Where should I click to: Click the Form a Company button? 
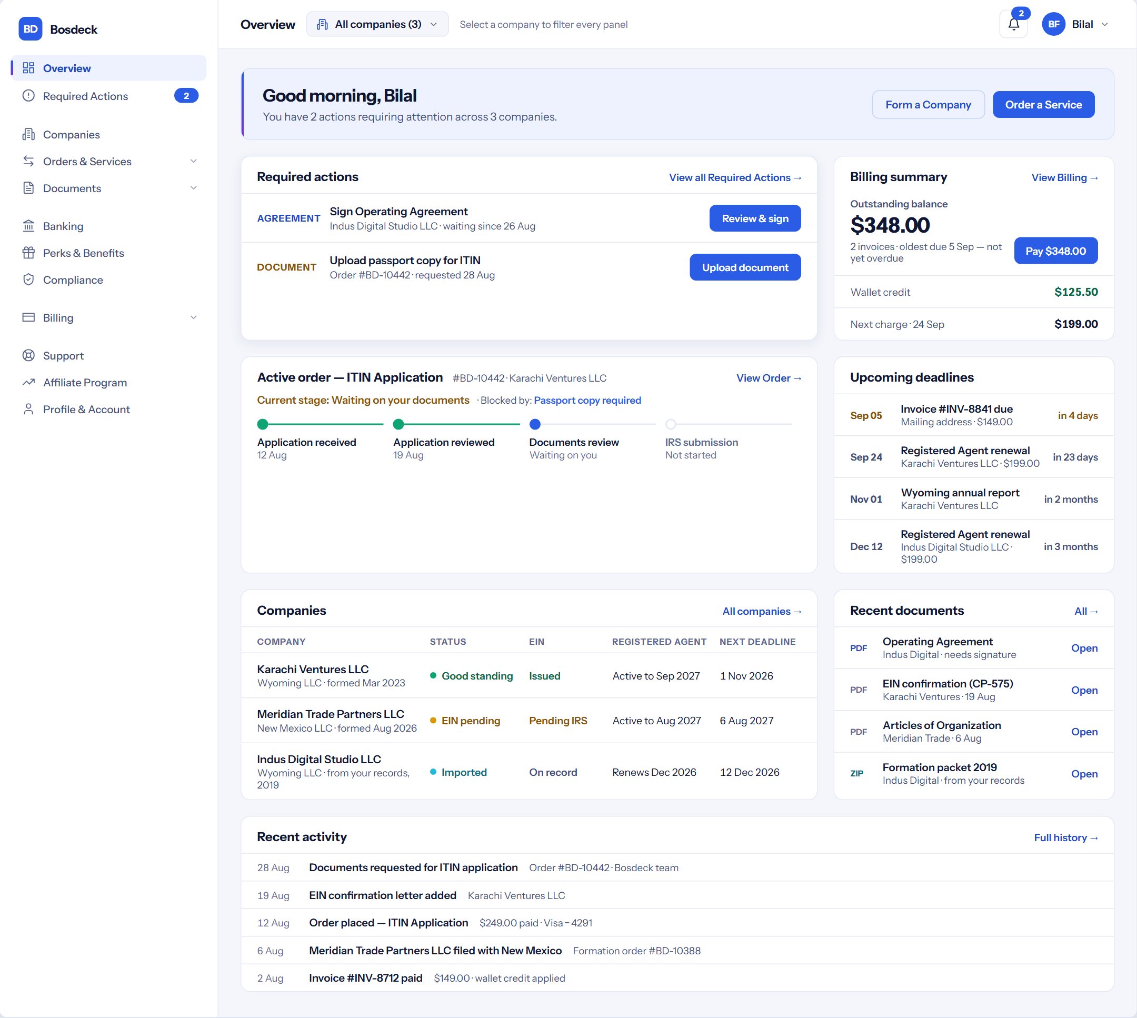pos(929,105)
